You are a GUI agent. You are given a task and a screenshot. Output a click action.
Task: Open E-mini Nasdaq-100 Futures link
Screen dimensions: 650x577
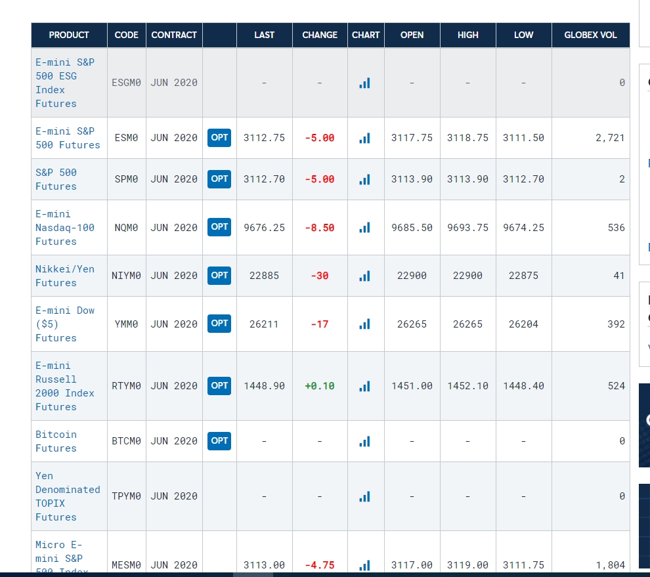coord(65,228)
